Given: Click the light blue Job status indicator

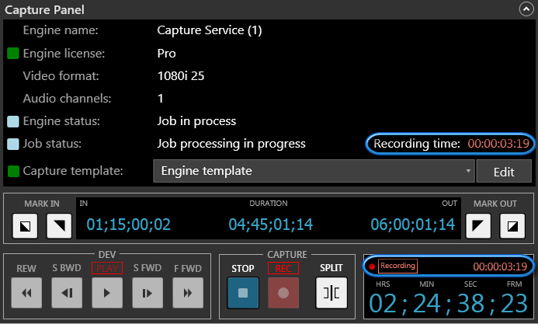Looking at the screenshot, I should [13, 145].
